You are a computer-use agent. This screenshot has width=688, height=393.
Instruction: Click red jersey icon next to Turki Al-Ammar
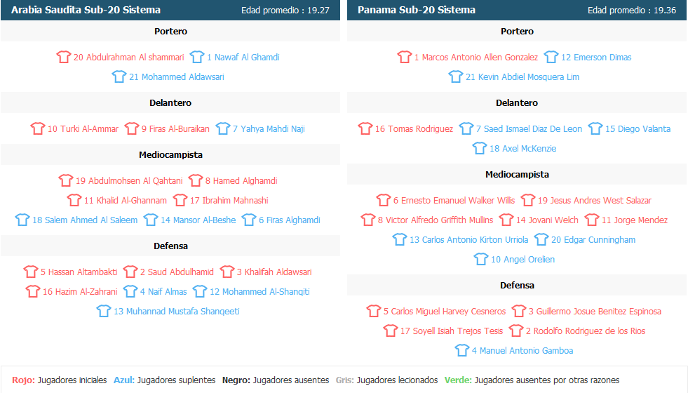click(x=38, y=128)
